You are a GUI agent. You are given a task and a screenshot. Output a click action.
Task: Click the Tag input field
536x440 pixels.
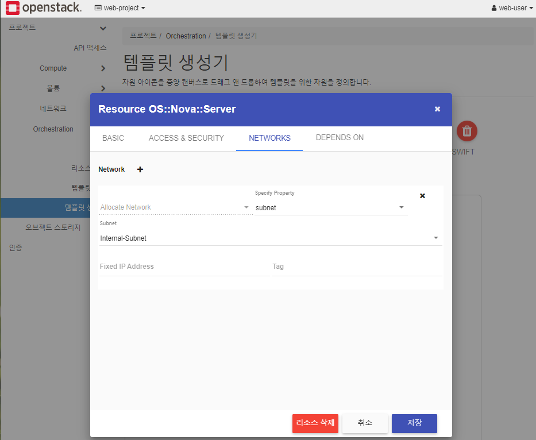pyautogui.click(x=357, y=267)
